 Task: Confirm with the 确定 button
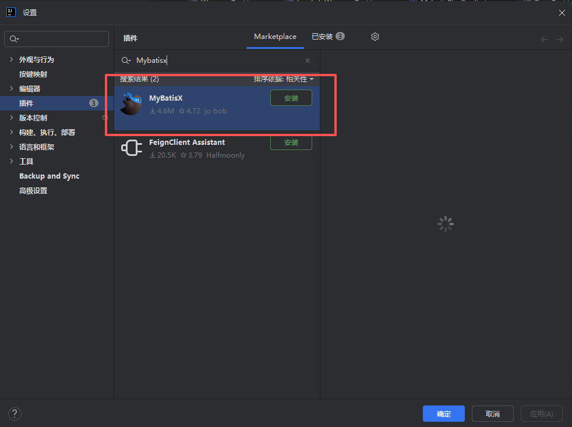444,414
